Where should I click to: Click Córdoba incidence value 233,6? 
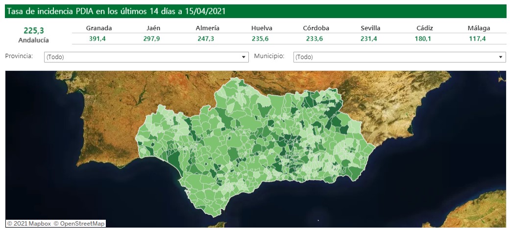pos(315,39)
